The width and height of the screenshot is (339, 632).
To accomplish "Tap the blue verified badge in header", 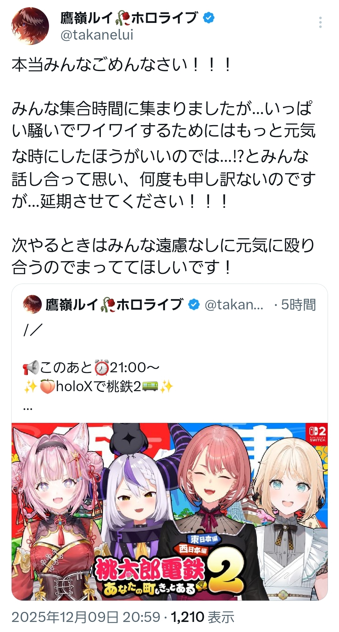I will 209,18.
